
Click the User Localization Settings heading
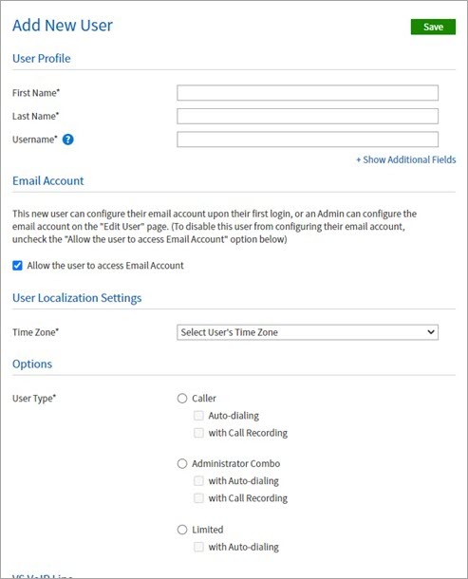pyautogui.click(x=77, y=298)
